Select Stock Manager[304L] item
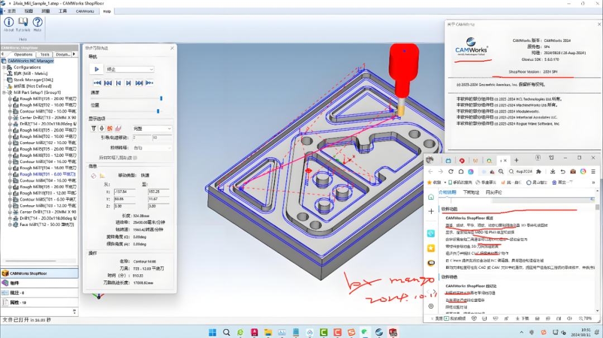The image size is (603, 338). tap(33, 80)
